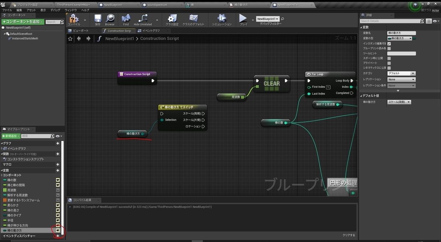Add new macro with マクロ plus button
The image size is (441, 242).
pyautogui.click(x=58, y=165)
